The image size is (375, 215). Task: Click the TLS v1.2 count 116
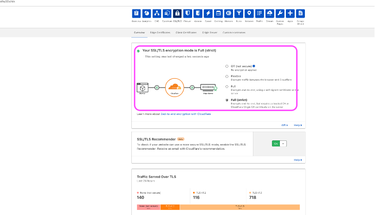tap(196, 197)
